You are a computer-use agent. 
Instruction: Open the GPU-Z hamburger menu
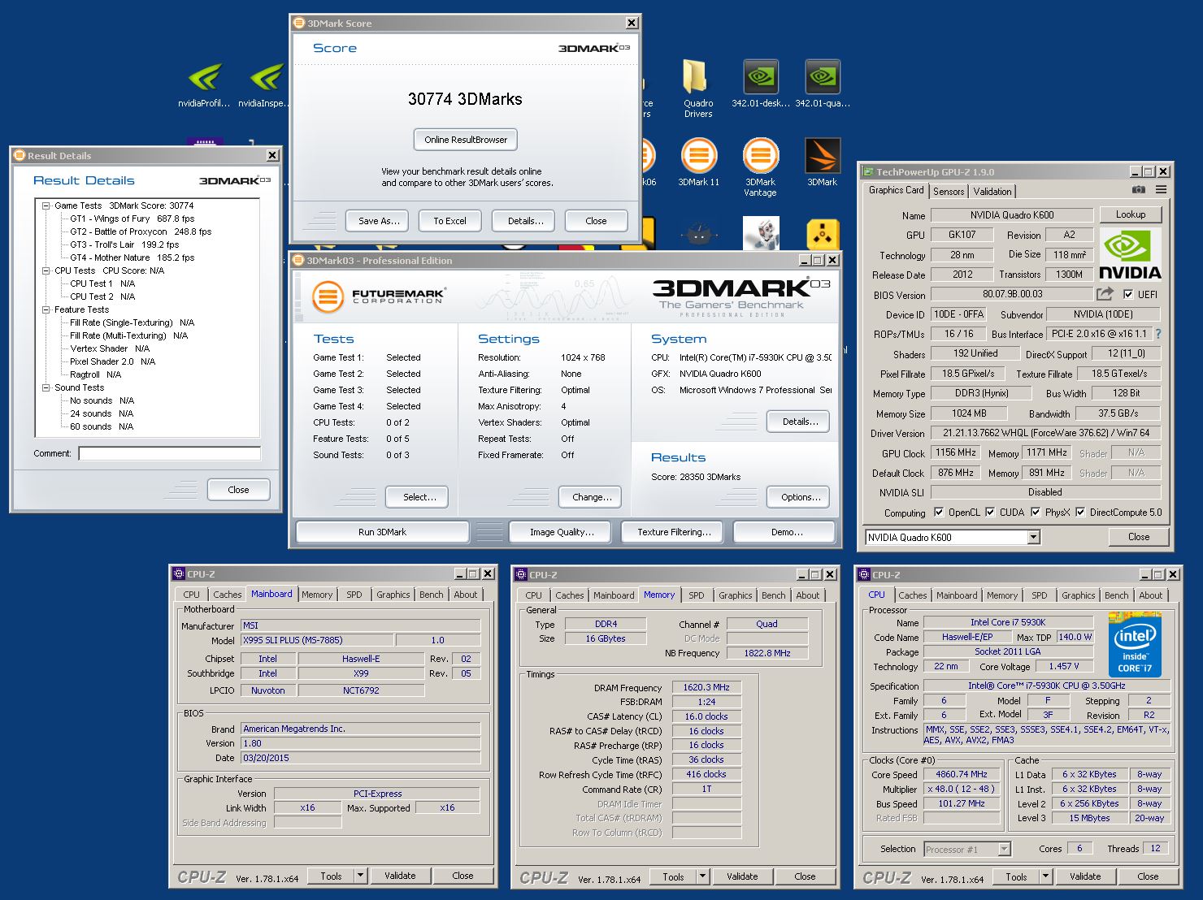[x=1161, y=189]
